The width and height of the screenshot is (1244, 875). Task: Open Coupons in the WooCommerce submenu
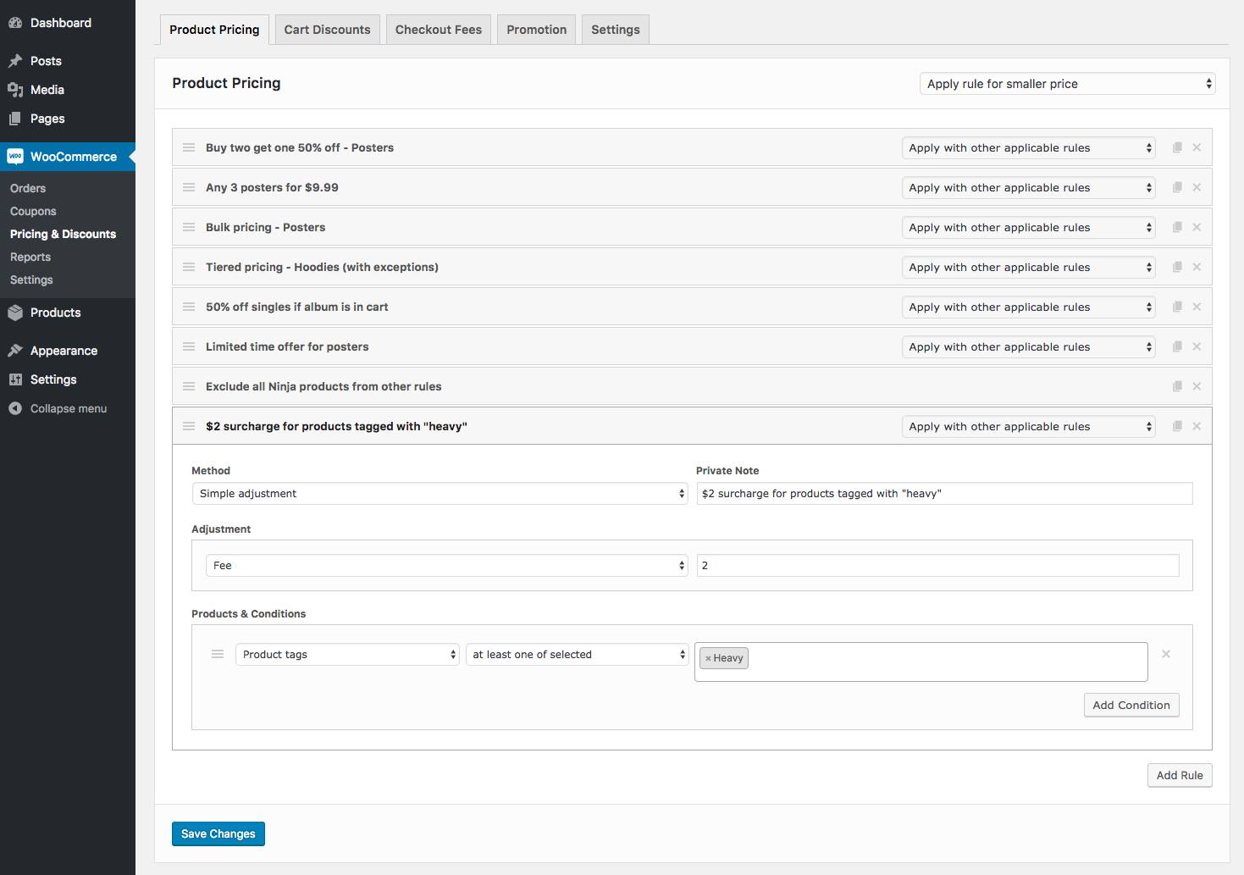[33, 211]
